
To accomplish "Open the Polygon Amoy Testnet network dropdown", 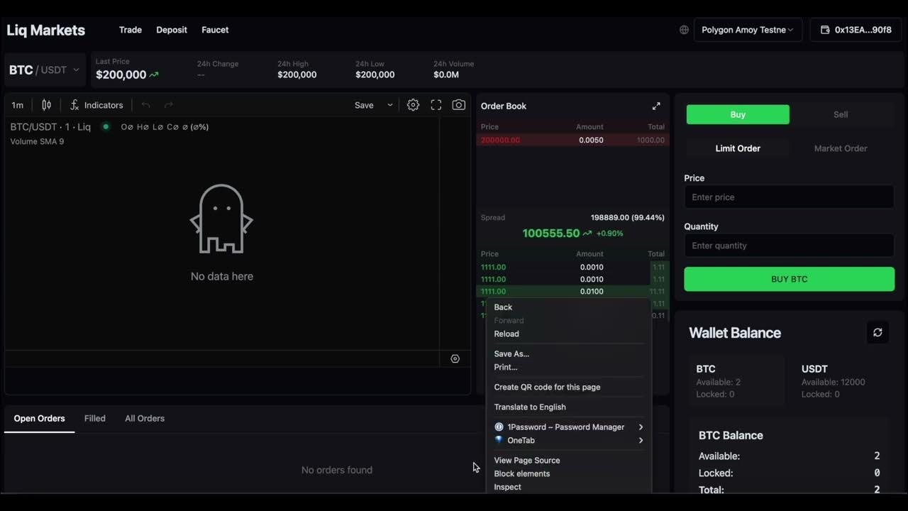I will point(748,30).
